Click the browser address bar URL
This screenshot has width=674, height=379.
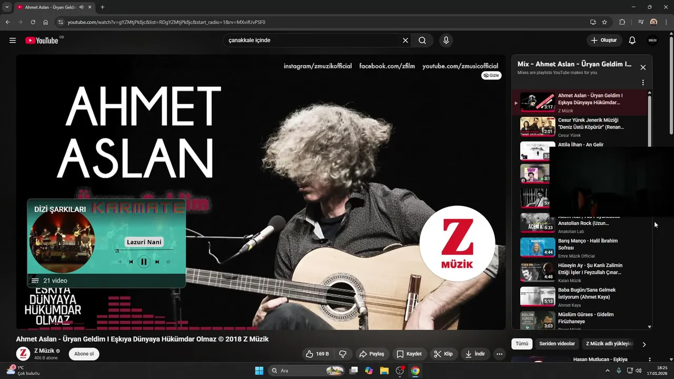(166, 22)
